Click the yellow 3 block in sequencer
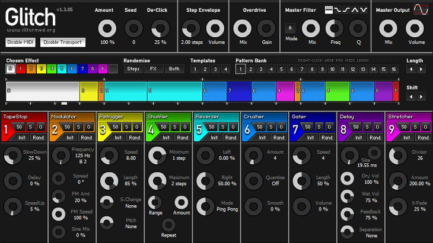This screenshot has width=433, height=243. click(88, 91)
